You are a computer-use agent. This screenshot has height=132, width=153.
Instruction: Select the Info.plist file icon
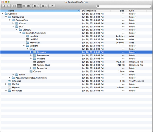[x=10, y=81]
